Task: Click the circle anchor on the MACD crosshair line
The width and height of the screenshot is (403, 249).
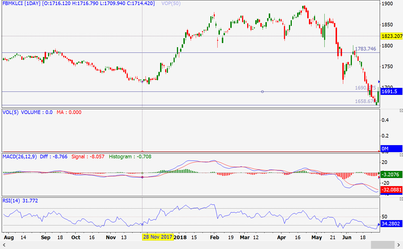Action: (143, 177)
